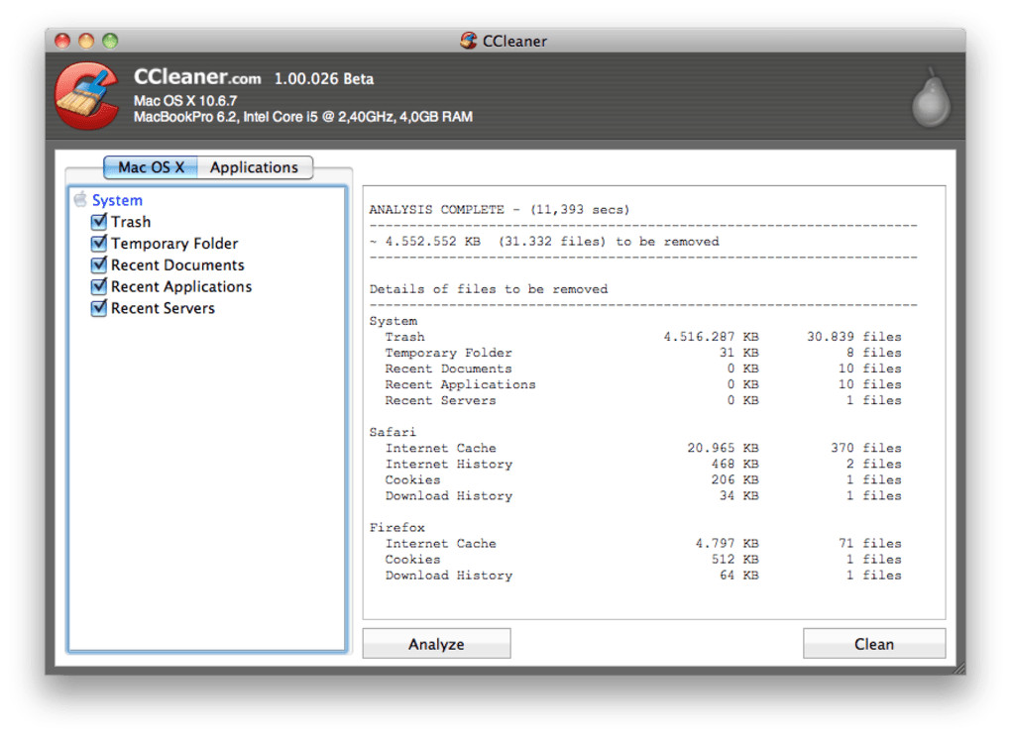The width and height of the screenshot is (1011, 737).
Task: Click the Trash row showing 4.516.287 KB
Action: [643, 337]
